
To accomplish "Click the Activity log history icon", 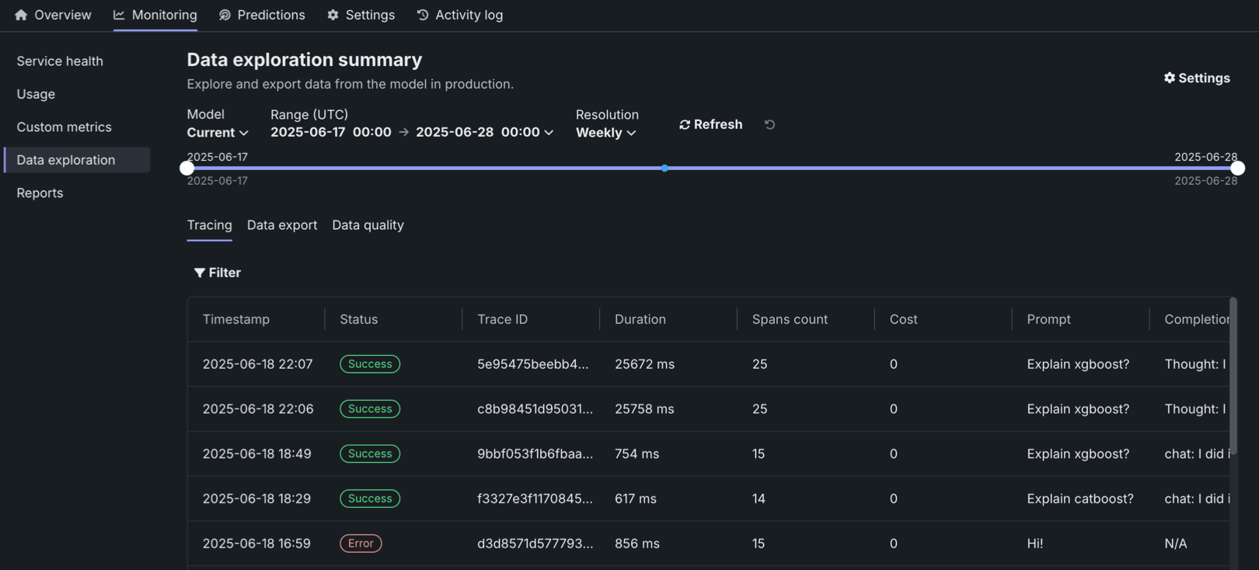I will click(x=423, y=15).
